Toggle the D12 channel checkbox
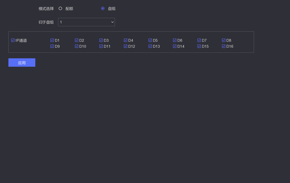The width and height of the screenshot is (290, 183). [x=125, y=46]
